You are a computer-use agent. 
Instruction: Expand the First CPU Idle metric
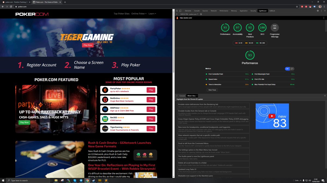(273, 79)
